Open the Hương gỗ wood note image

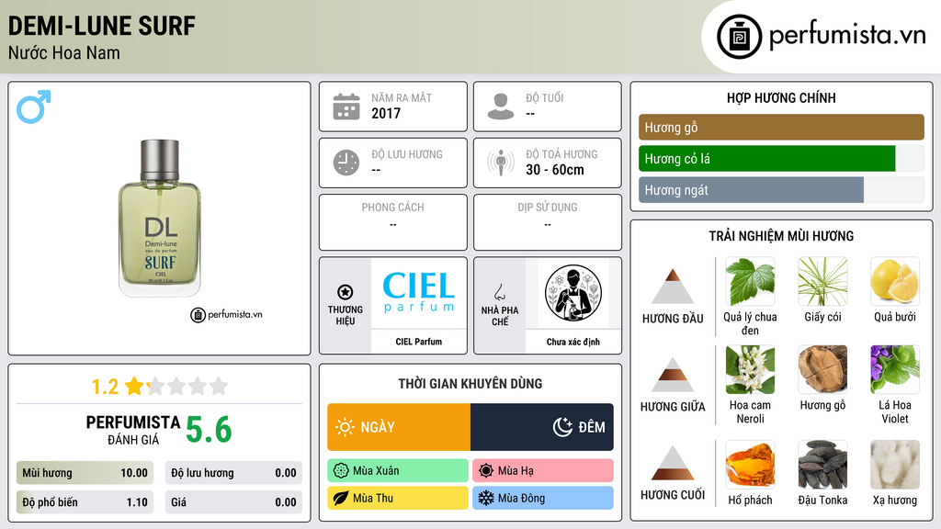click(822, 370)
